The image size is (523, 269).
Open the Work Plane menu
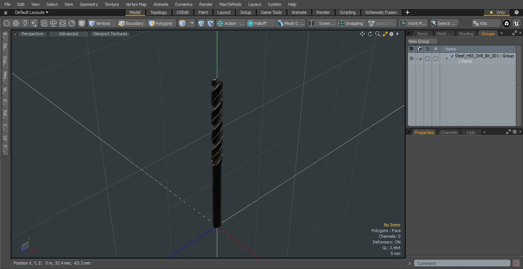(x=413, y=23)
